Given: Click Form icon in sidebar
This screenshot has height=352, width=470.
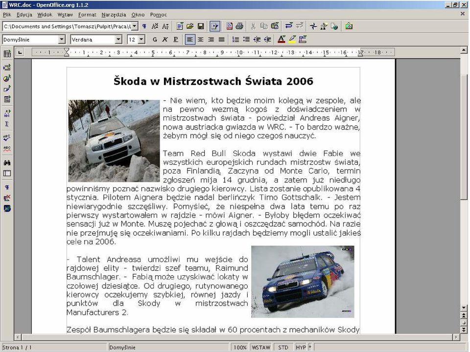Looking at the screenshot, I should 7,99.
